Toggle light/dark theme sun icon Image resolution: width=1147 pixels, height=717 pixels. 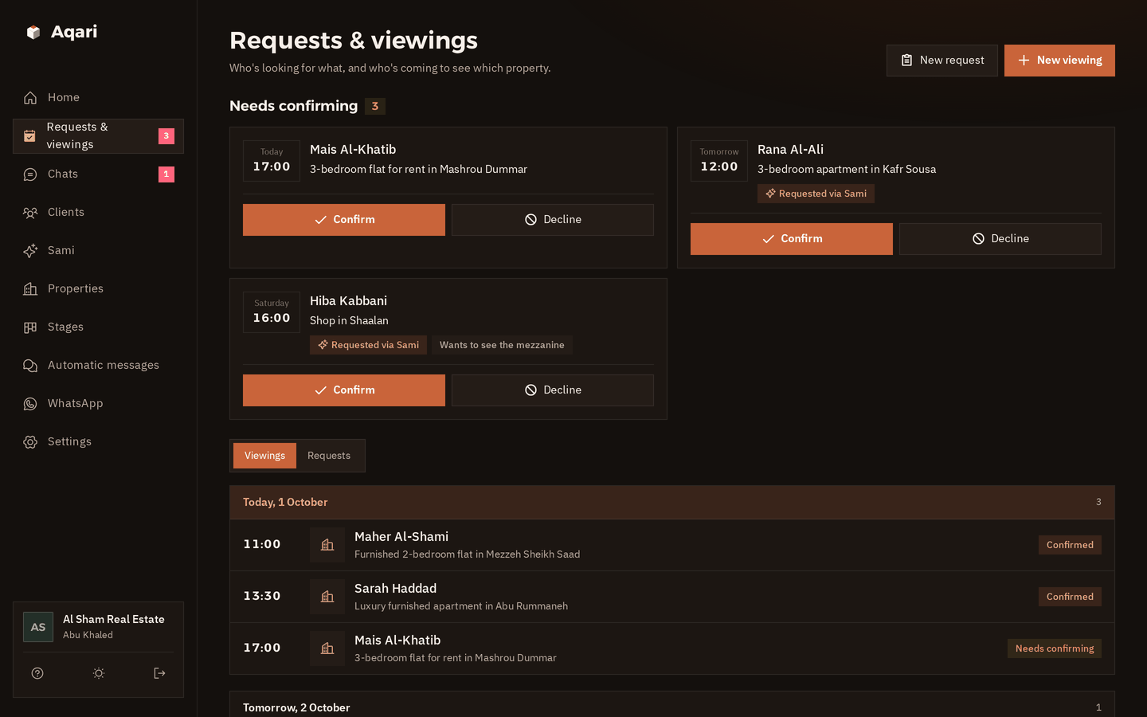click(x=99, y=673)
